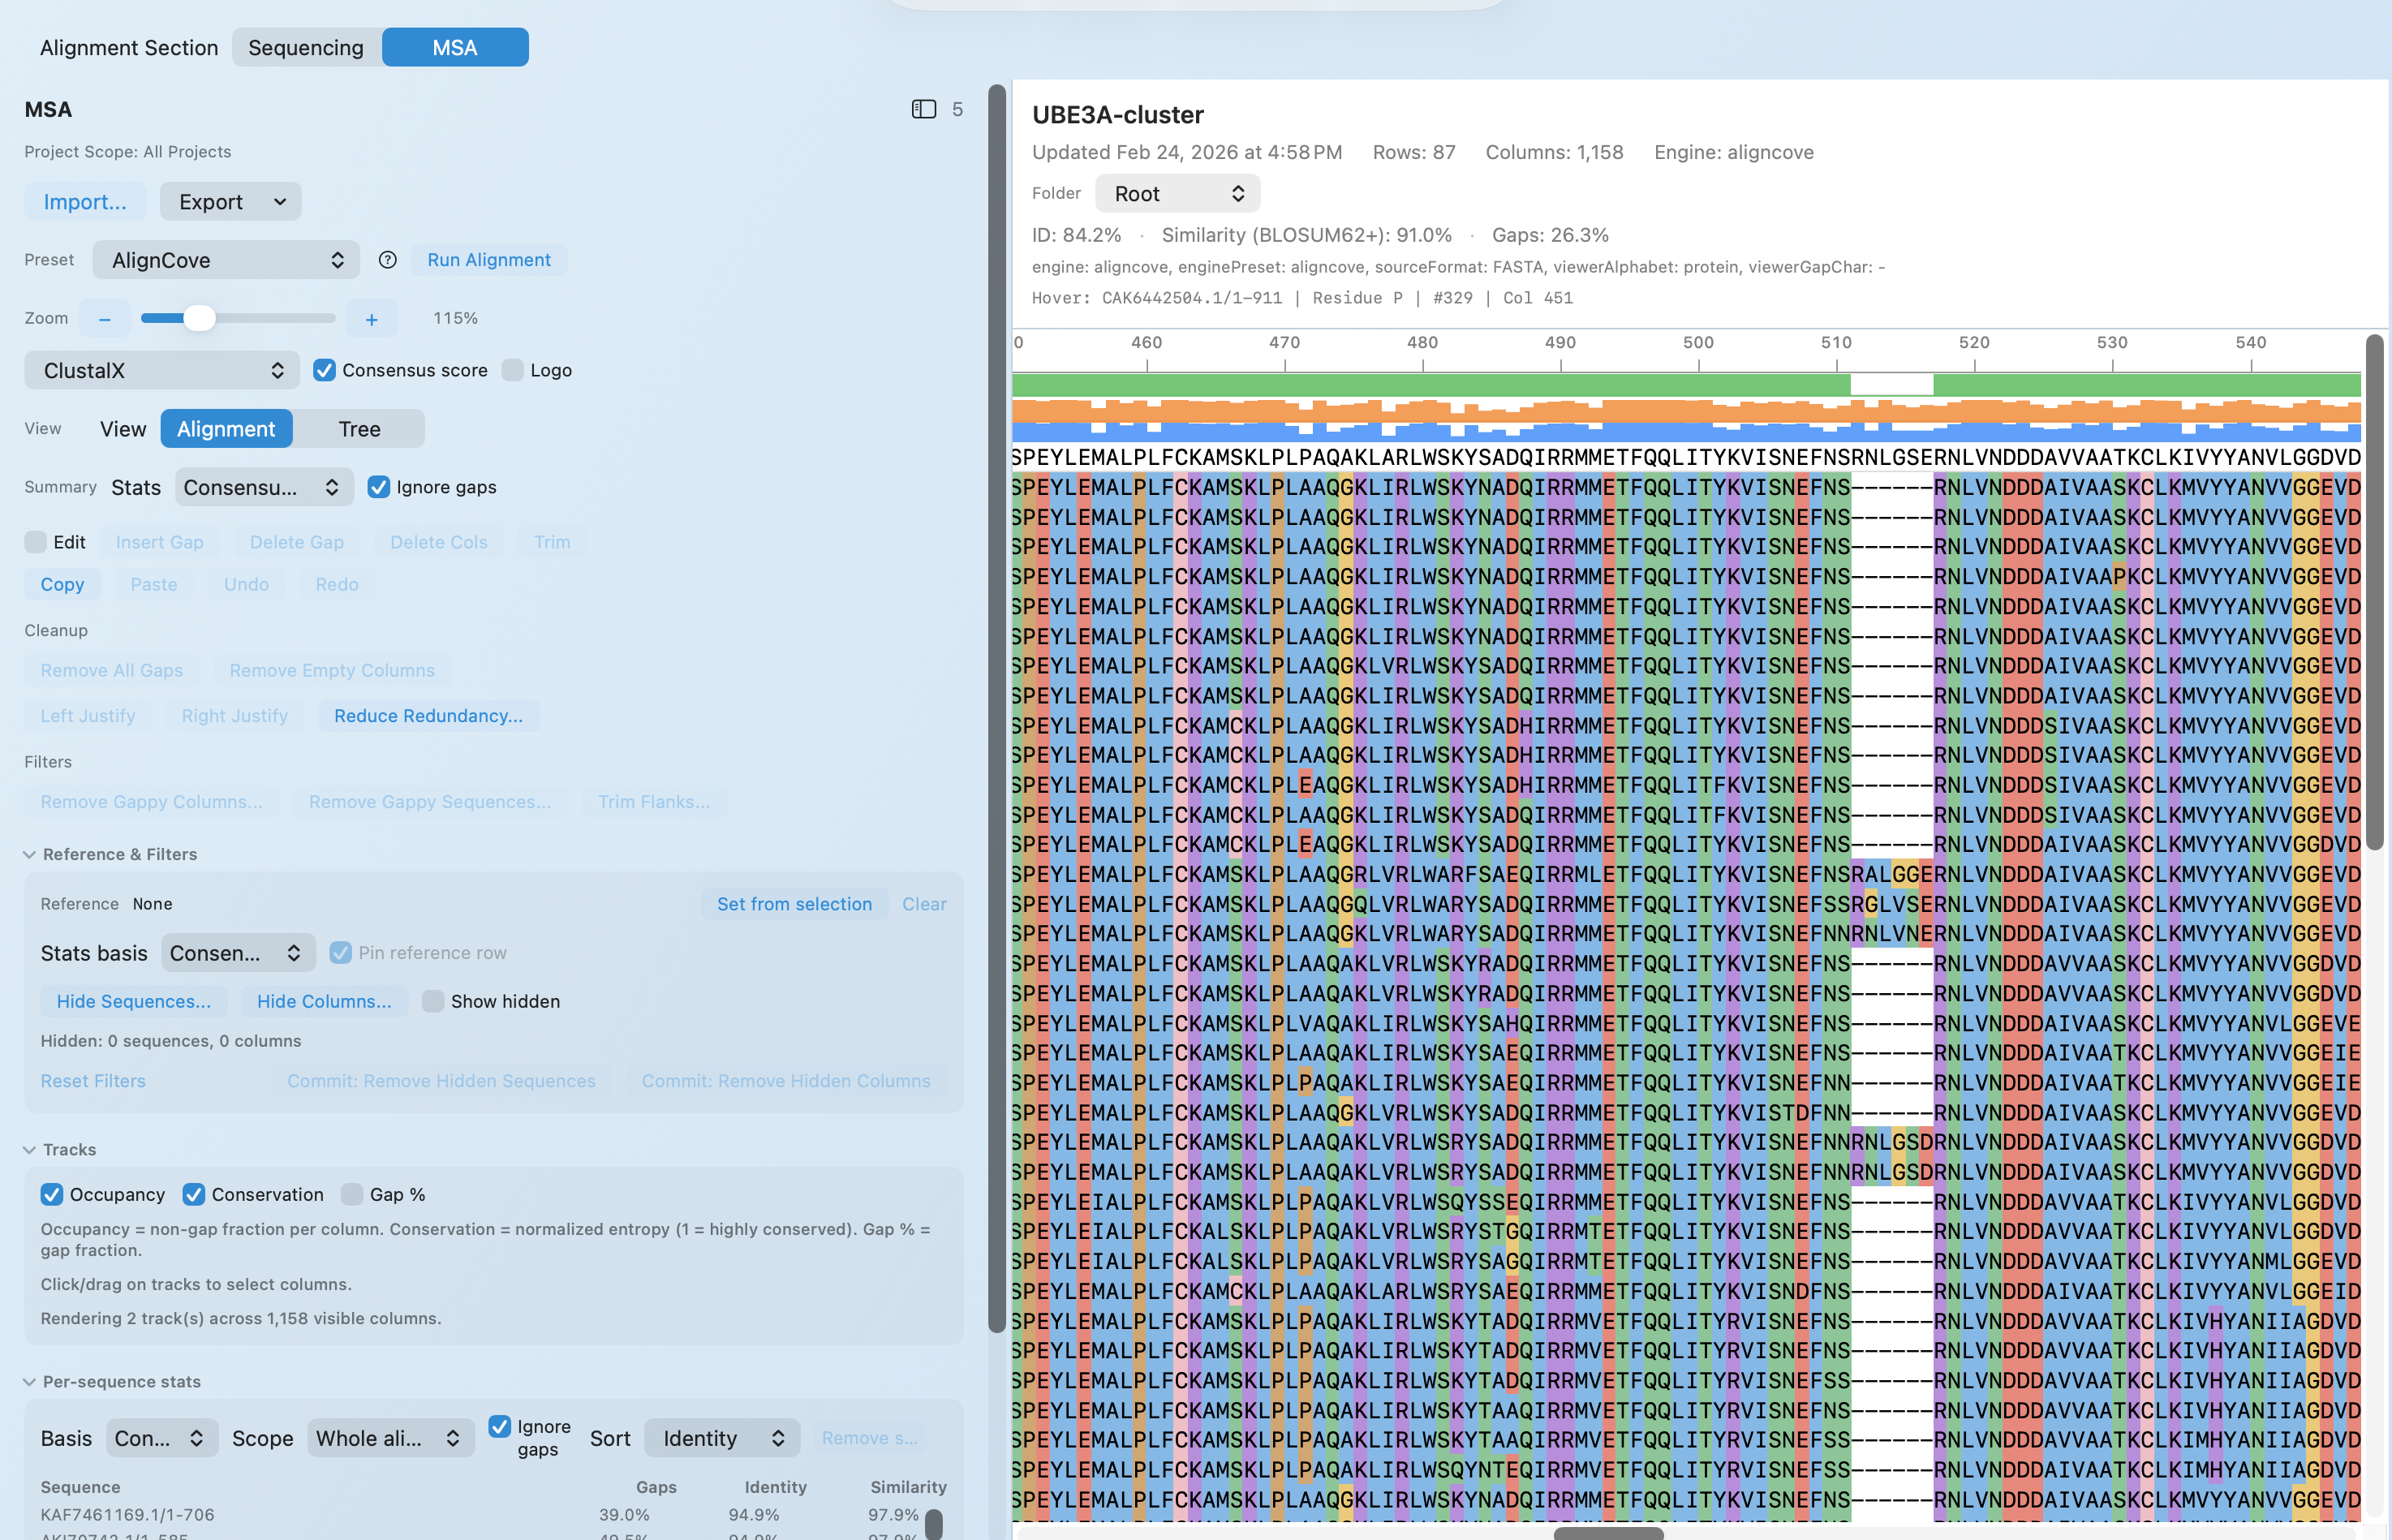The image size is (2392, 1540).
Task: Zoom out using the minus button
Action: pos(104,318)
